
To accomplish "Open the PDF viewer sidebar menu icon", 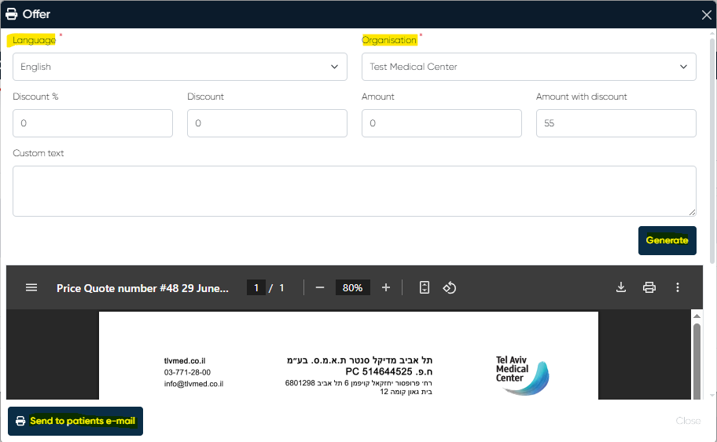I will pyautogui.click(x=31, y=288).
